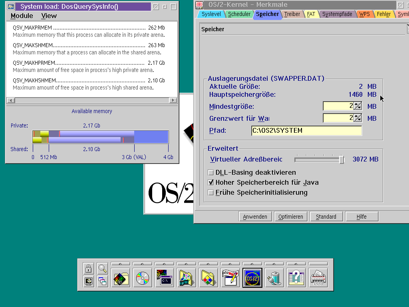This screenshot has height=307, width=409.
Task: Open Find with the magnifier toolbar icon
Action: point(102,268)
